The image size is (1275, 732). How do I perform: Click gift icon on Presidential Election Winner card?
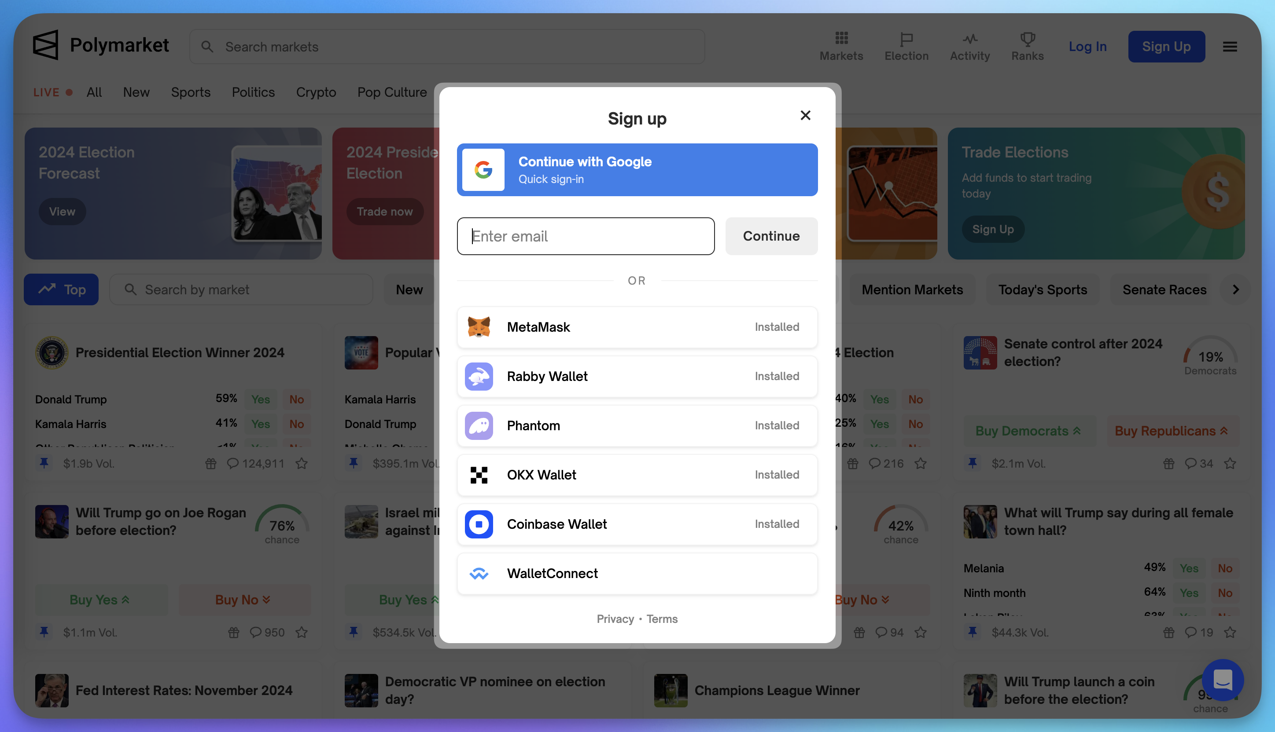point(211,464)
